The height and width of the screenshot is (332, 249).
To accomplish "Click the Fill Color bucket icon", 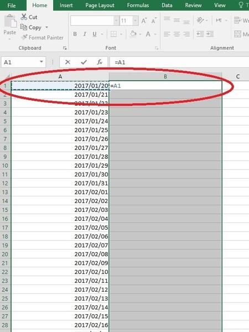I will (133, 34).
